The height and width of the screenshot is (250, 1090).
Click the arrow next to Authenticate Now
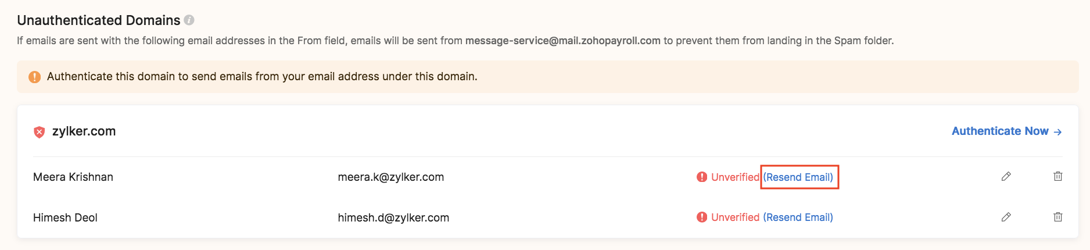tap(1058, 132)
